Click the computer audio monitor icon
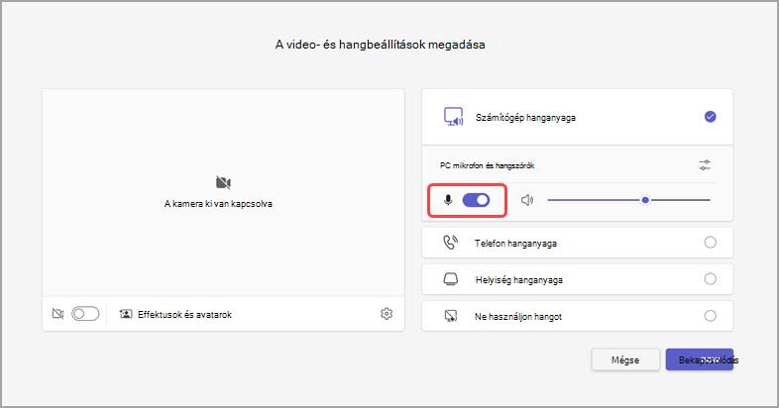Screen dimensions: 779x408 (453, 117)
